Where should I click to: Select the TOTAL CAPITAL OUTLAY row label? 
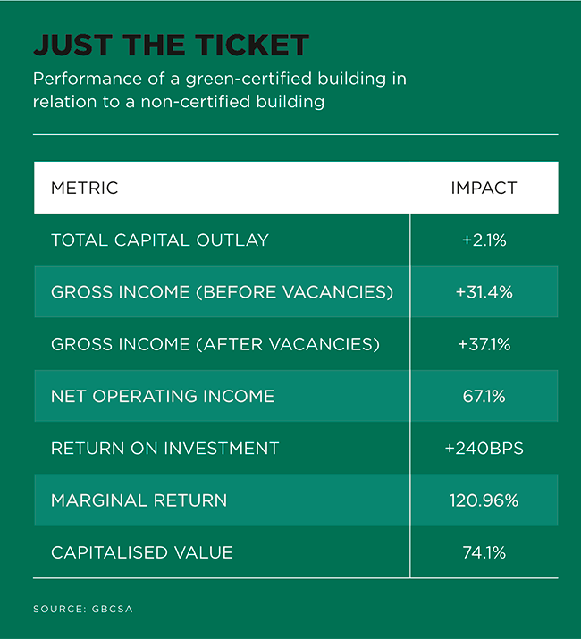(160, 240)
